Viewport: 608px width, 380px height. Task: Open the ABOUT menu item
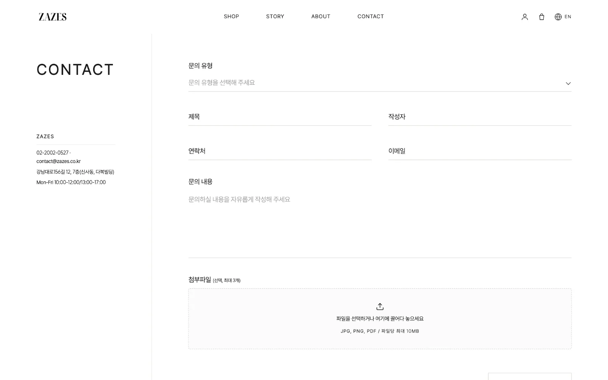point(321,16)
